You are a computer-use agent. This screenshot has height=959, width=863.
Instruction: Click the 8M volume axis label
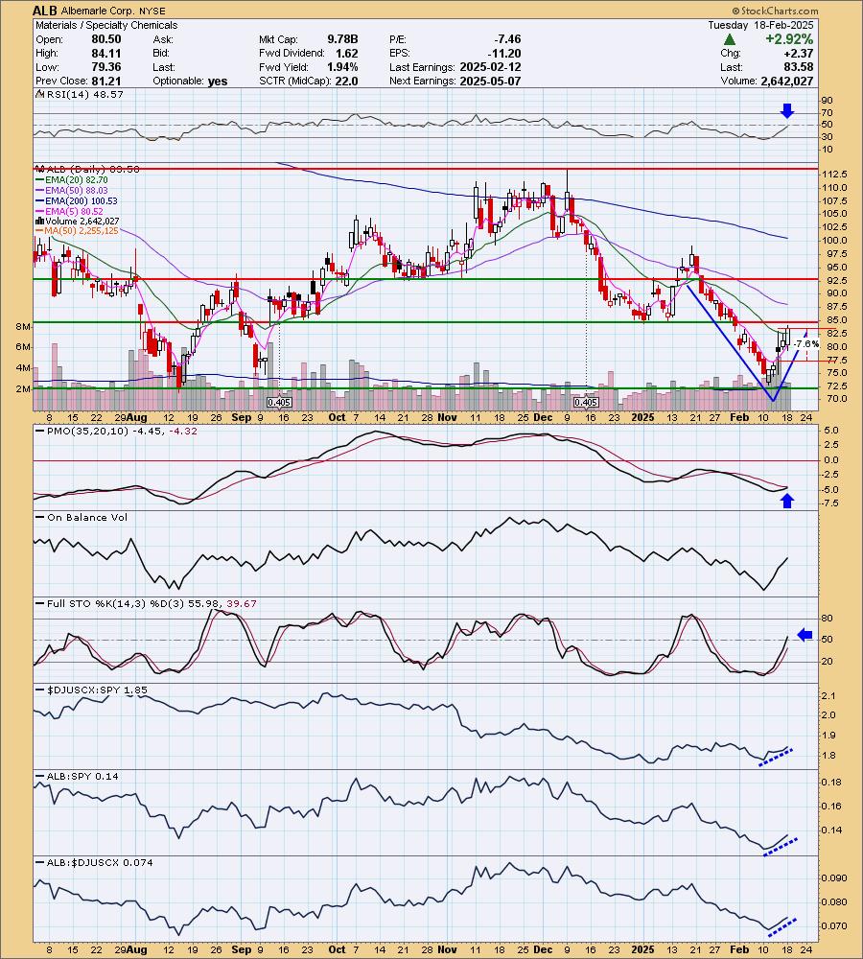click(23, 327)
